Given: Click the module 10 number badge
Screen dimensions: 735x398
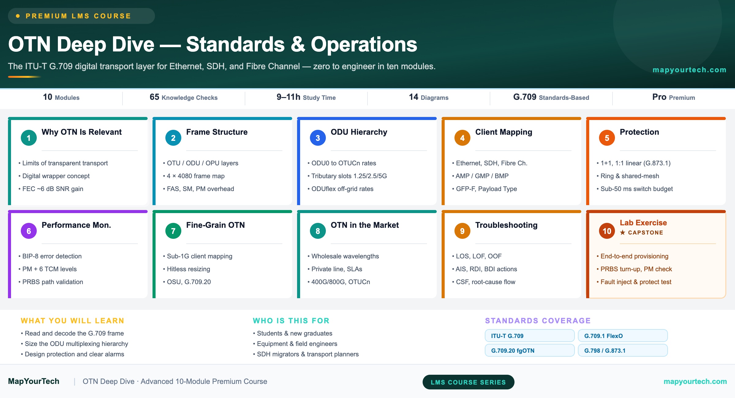Looking at the screenshot, I should [607, 231].
